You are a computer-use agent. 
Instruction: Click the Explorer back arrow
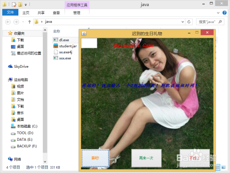tap(8, 22)
